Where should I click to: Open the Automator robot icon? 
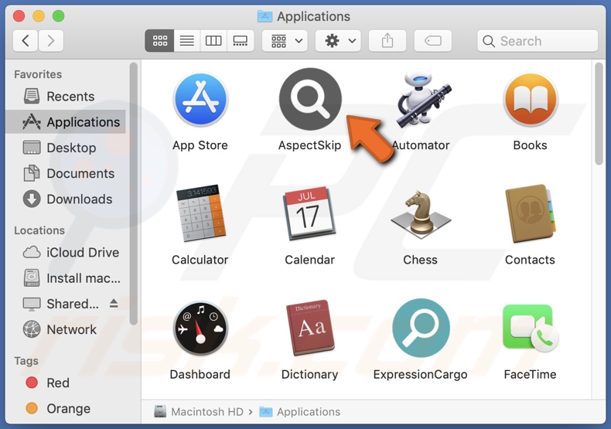click(x=422, y=99)
